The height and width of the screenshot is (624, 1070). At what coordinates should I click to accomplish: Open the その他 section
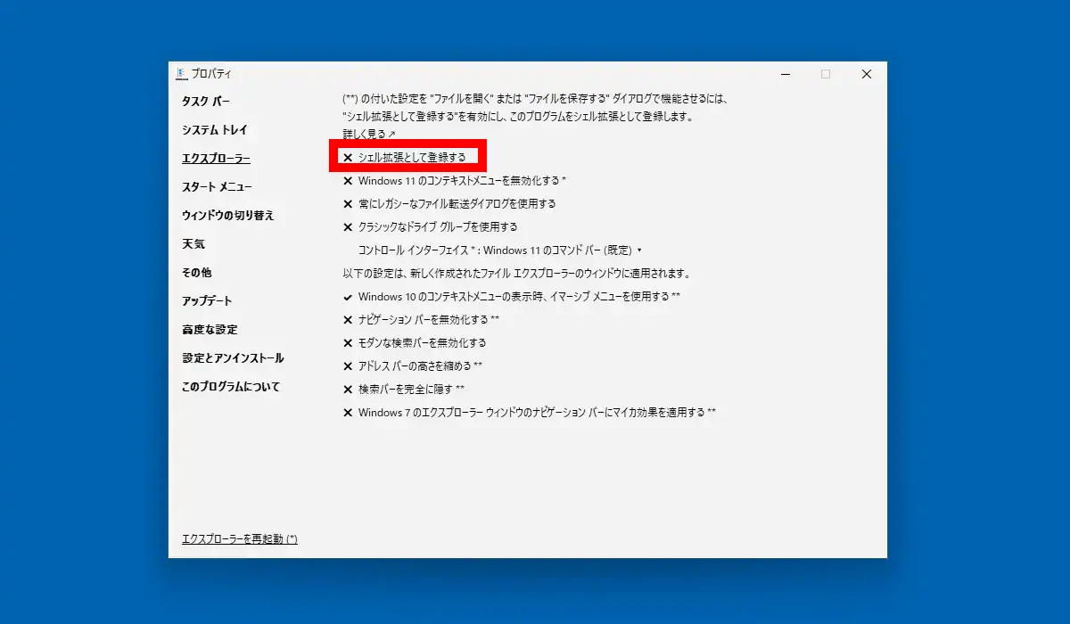tap(197, 273)
